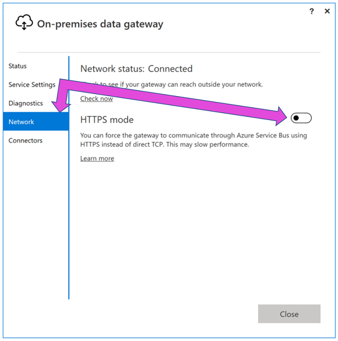Click the HTTPS mode heading label
Screen dimensions: 338x341
pos(107,120)
